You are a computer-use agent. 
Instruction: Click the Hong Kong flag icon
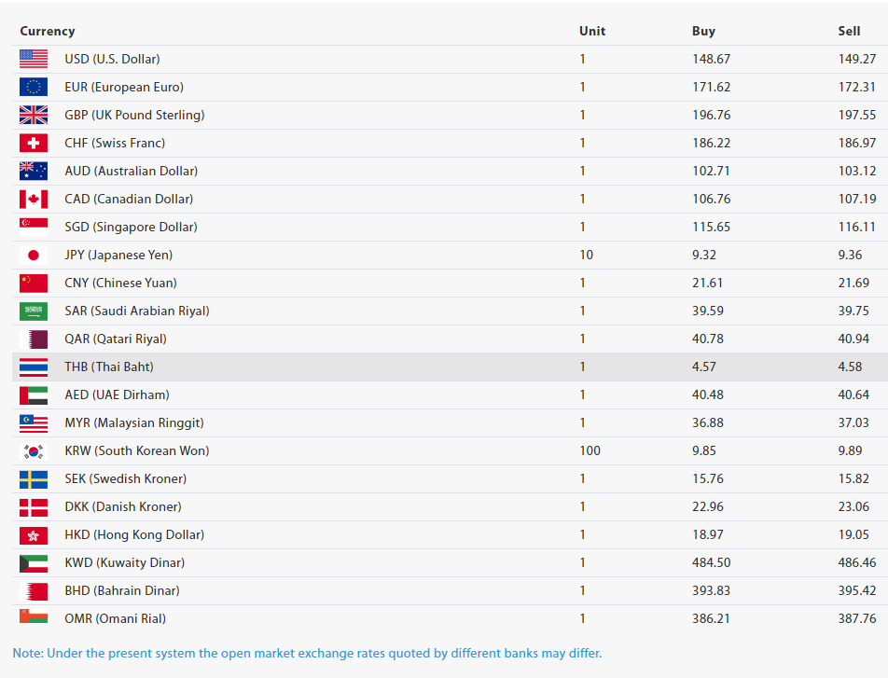(x=34, y=534)
